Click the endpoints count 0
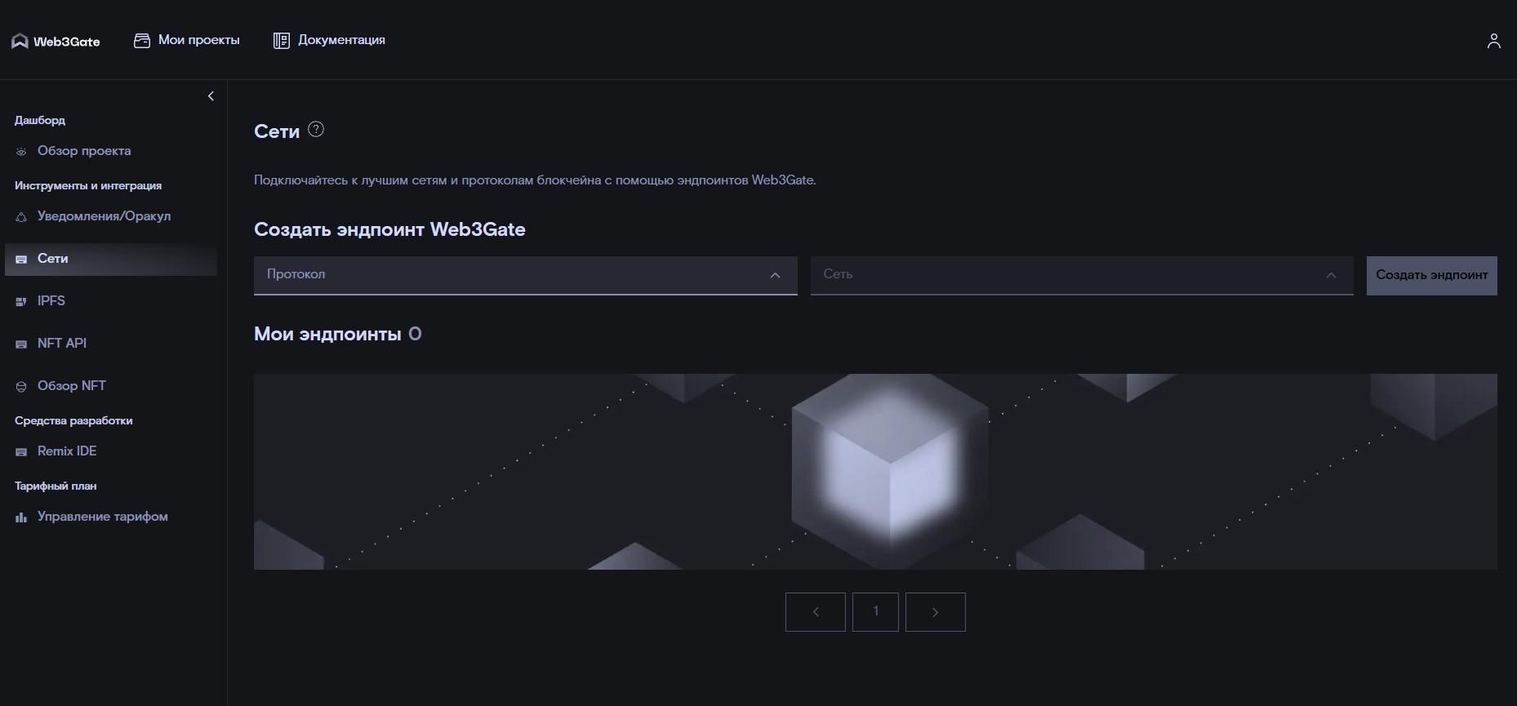The width and height of the screenshot is (1517, 706). click(415, 334)
